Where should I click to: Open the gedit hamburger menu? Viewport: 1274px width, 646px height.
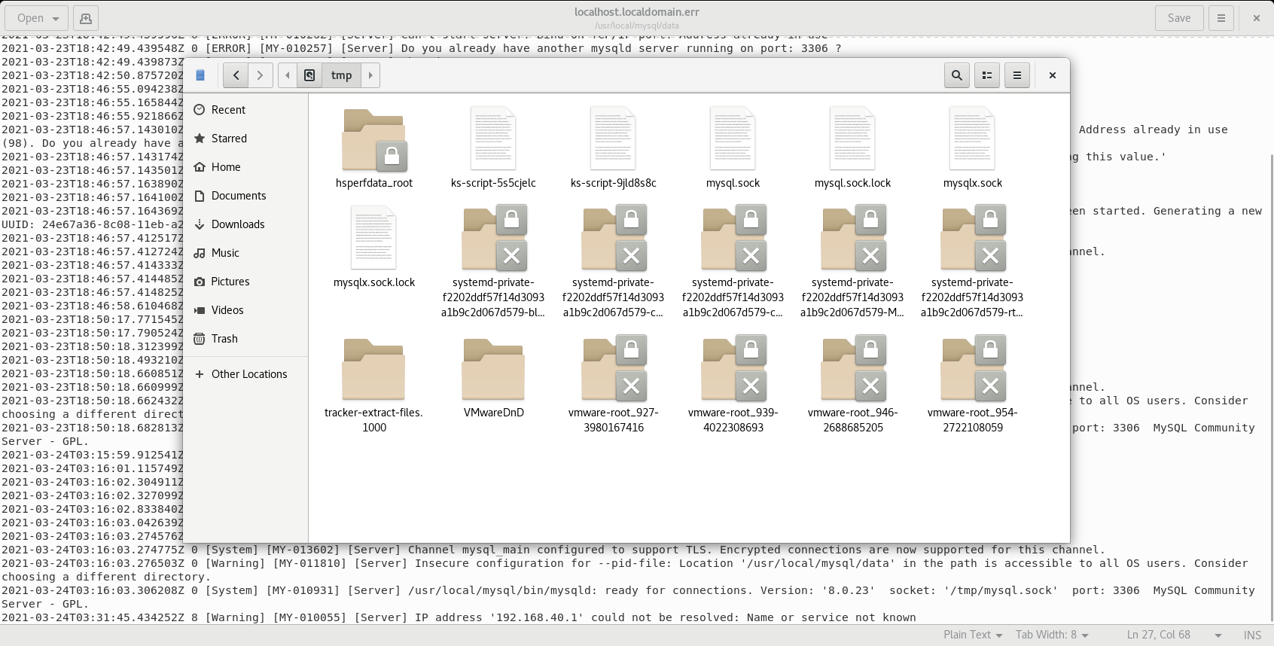point(1221,18)
